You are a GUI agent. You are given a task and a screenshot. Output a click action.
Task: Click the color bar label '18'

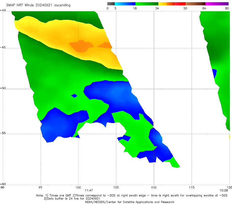click(135, 8)
